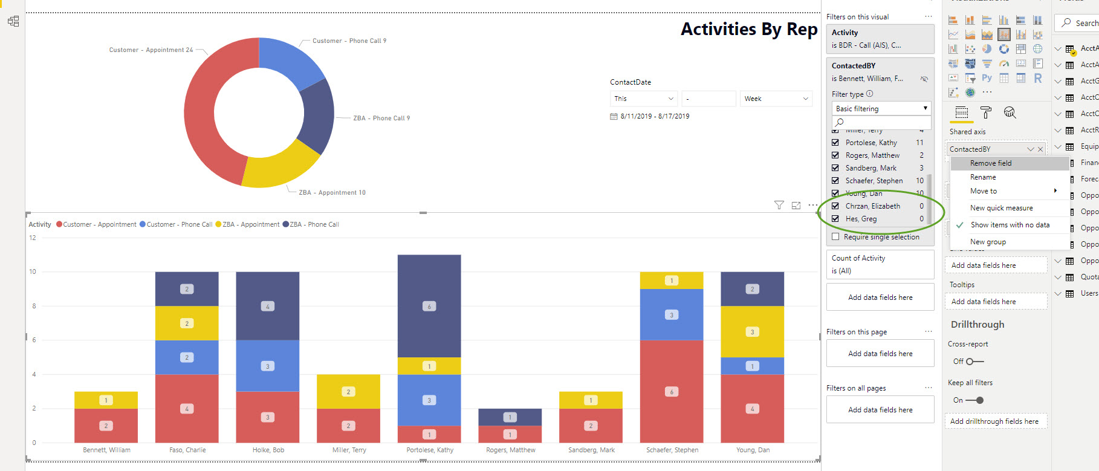
Task: Open the ContactedBY field chevron dropdown
Action: pos(1031,149)
